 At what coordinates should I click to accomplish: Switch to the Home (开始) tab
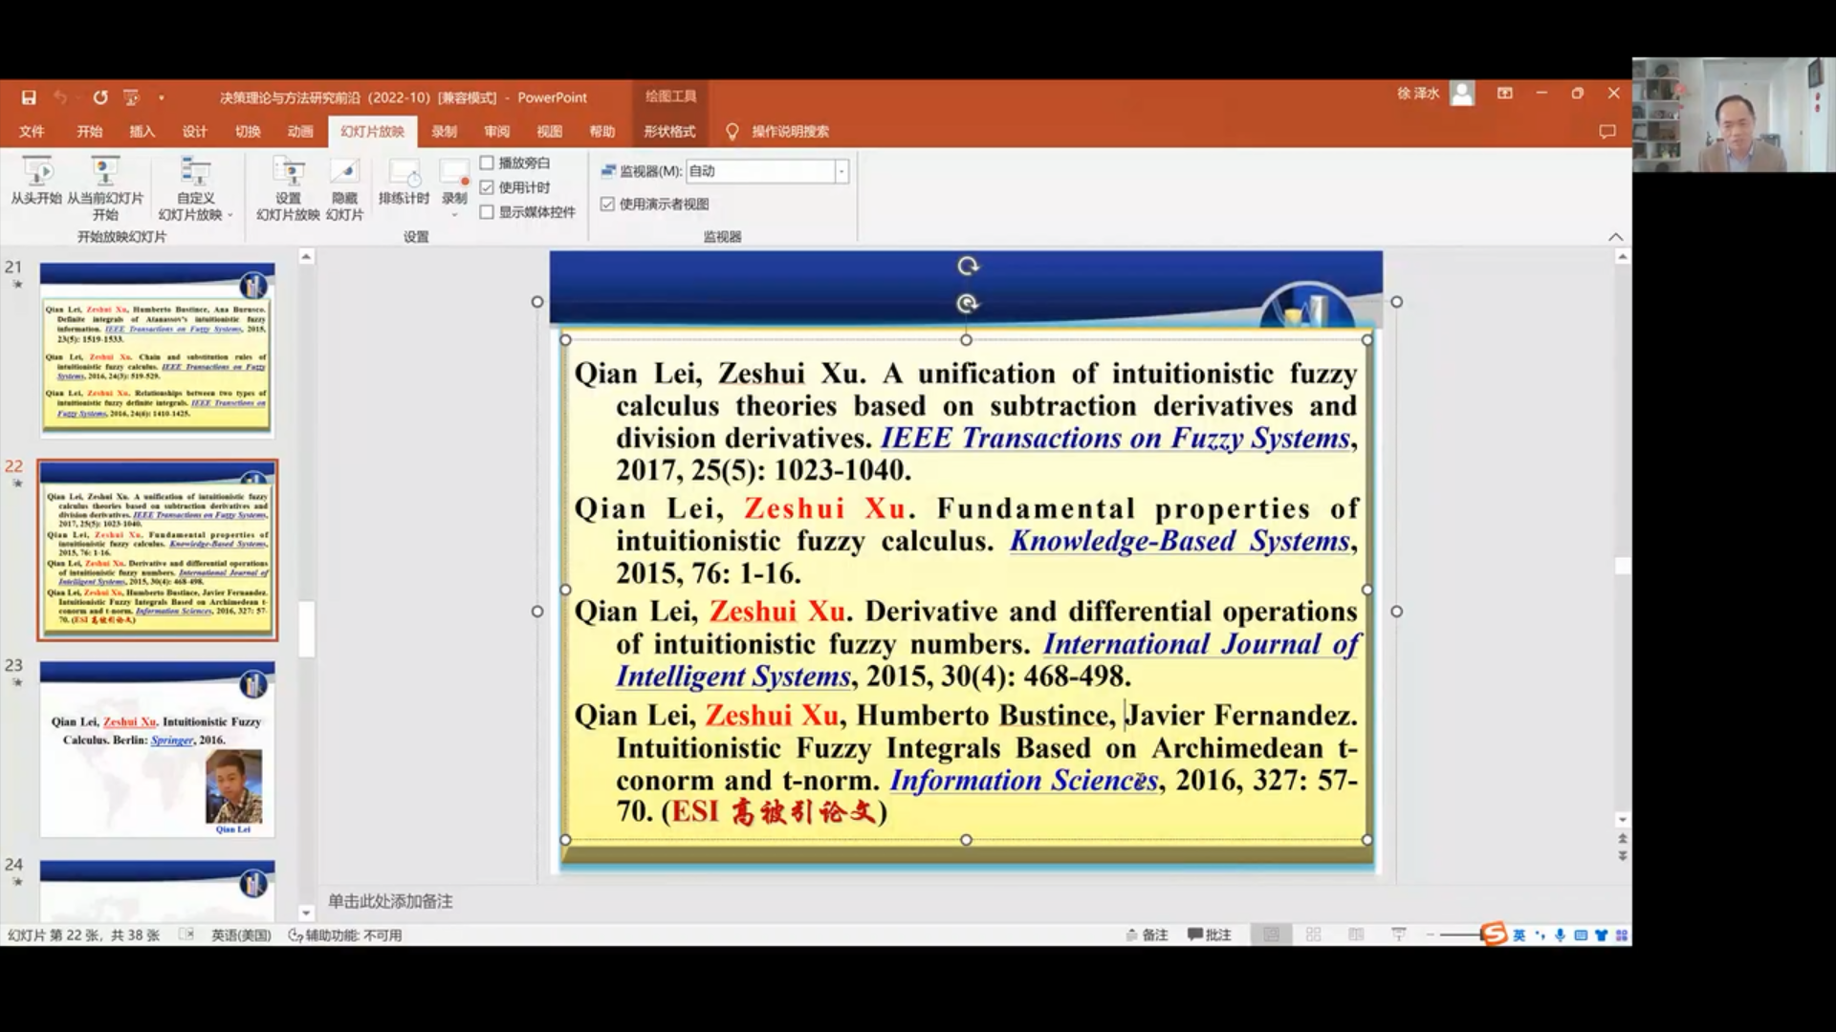point(90,132)
